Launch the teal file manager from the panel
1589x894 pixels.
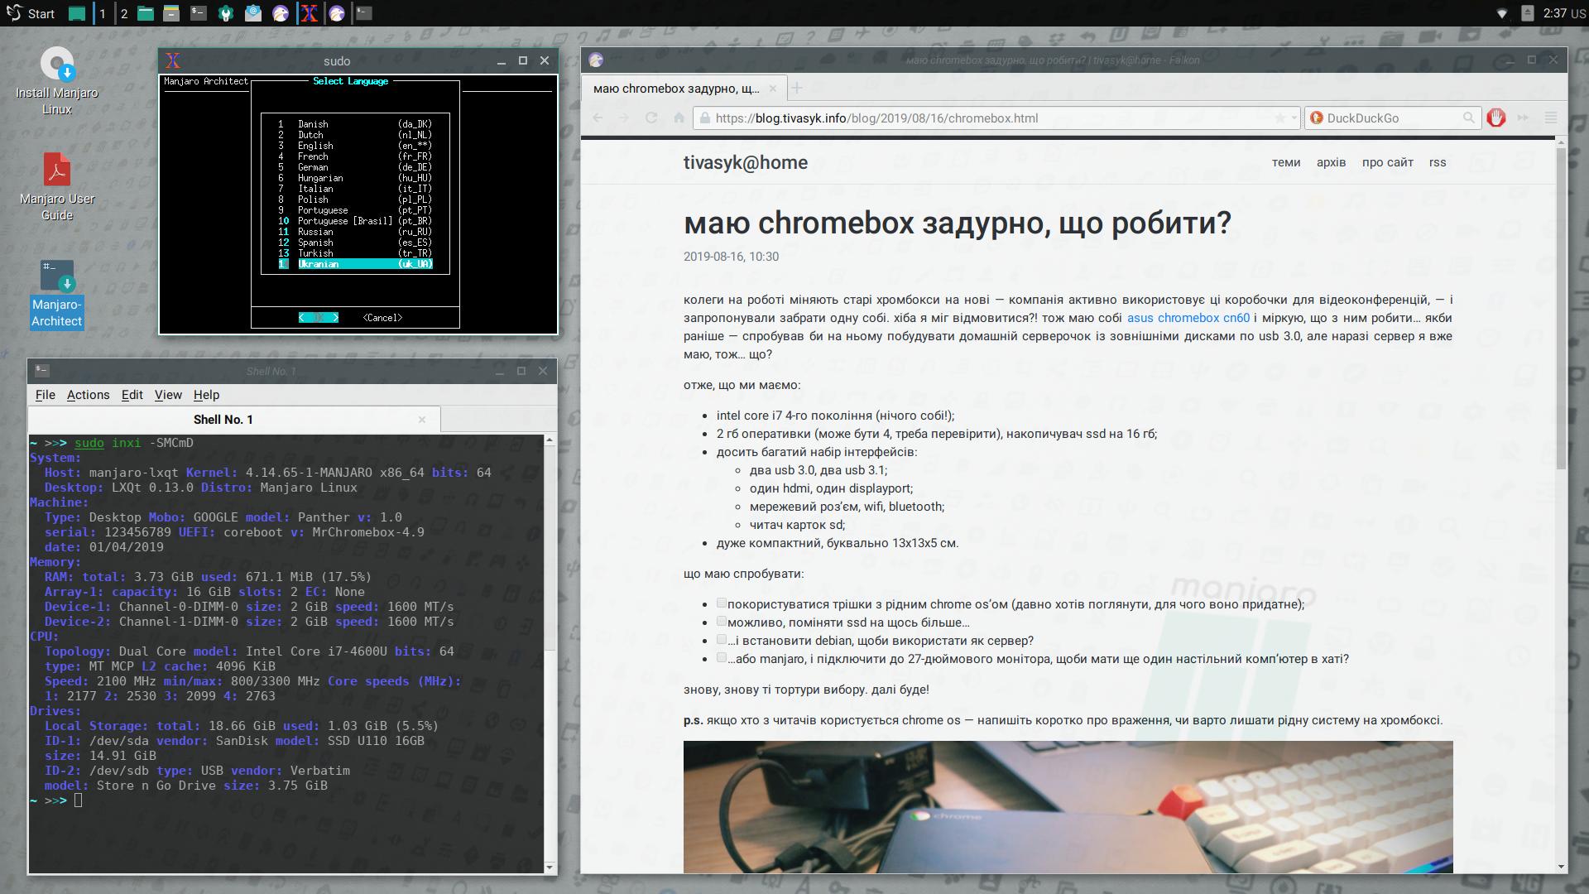click(x=146, y=13)
